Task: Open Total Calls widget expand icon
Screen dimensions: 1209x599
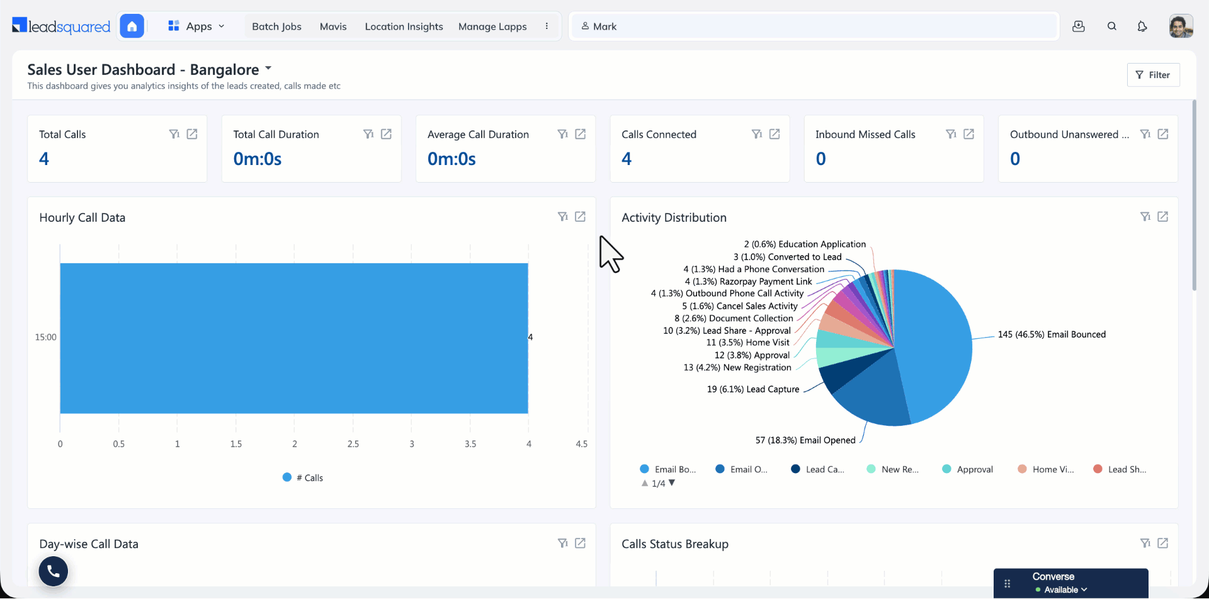Action: tap(192, 134)
